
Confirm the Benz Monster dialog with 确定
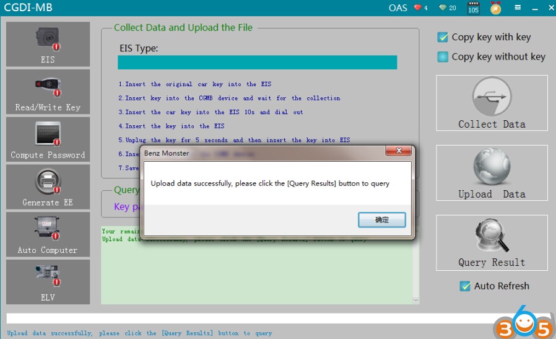pos(382,220)
